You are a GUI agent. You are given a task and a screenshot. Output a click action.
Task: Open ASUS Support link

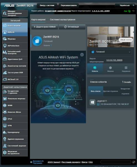[54, 162]
